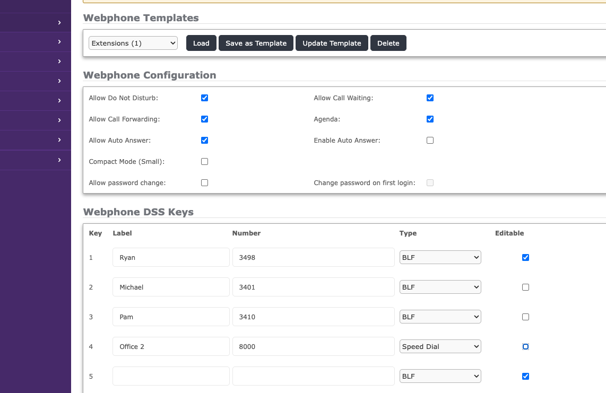Screen dimensions: 606x393
Task: Open the Type dropdown for key 5
Action: pos(440,377)
